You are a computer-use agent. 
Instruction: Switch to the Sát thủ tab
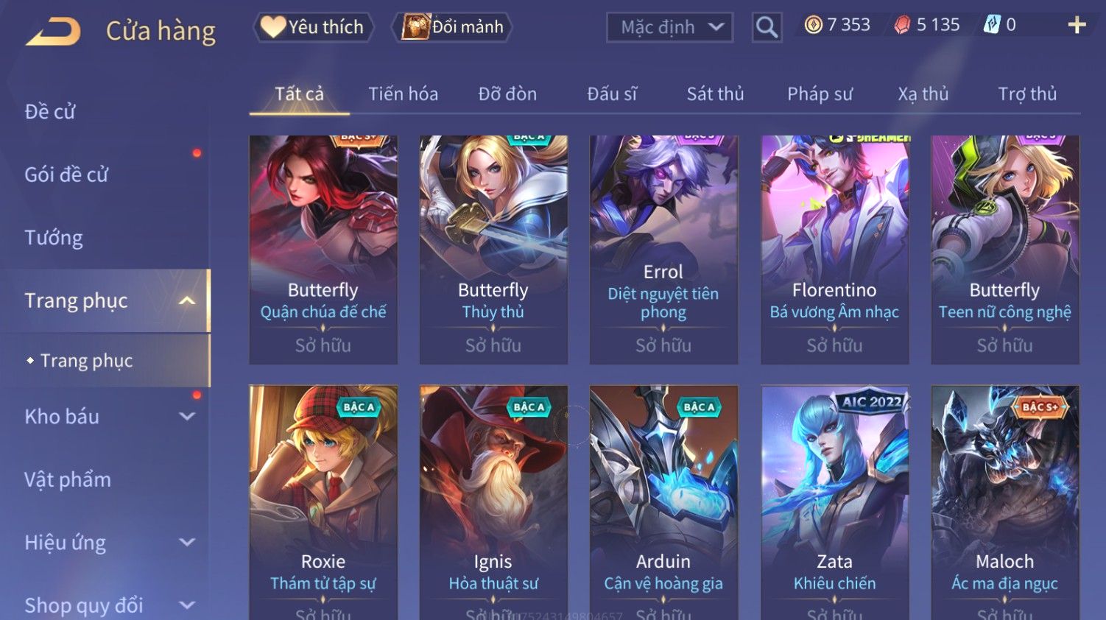pyautogui.click(x=715, y=94)
